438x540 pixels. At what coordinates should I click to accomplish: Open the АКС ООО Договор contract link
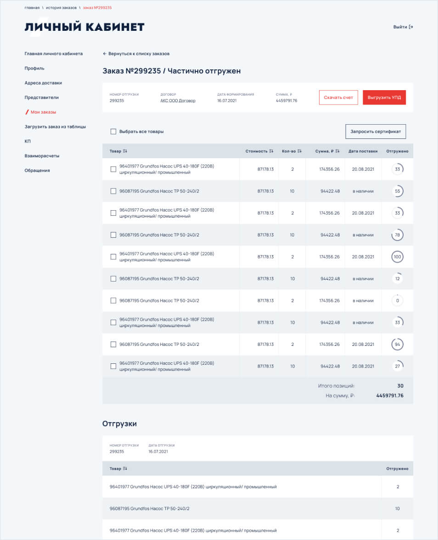point(178,101)
